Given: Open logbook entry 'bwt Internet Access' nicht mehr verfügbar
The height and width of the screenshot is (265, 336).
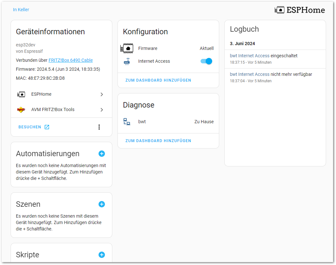Looking at the screenshot, I should click(x=275, y=77).
